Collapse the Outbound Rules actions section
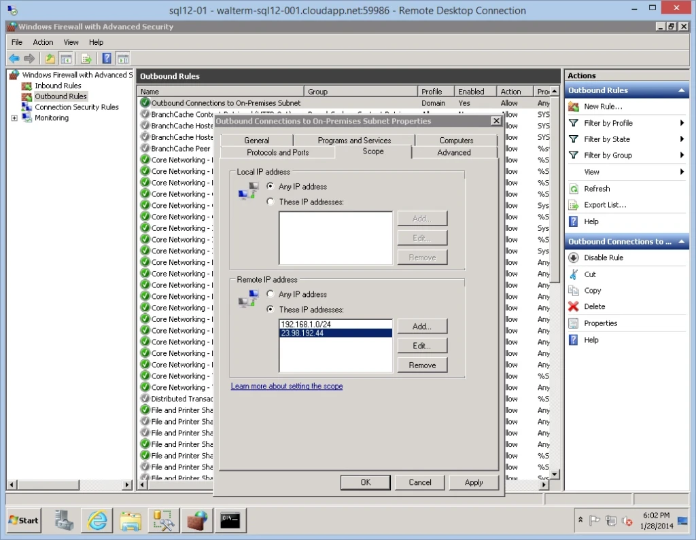Screen dimensions: 696x540 click(682, 90)
